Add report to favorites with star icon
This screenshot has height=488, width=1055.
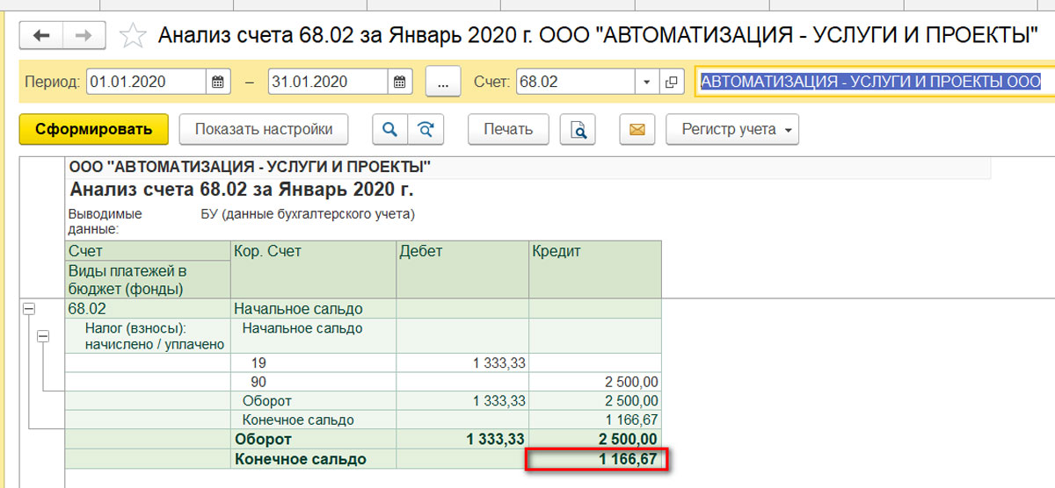click(x=133, y=36)
